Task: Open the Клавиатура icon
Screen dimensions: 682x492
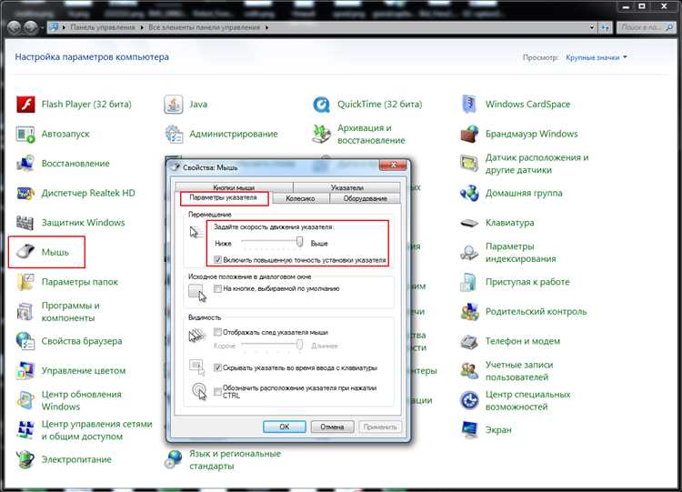Action: click(x=469, y=223)
